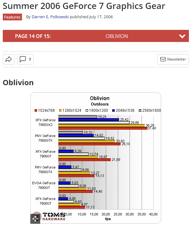The height and width of the screenshot is (225, 192).
Task: Click the published July 17, 2006 date
Action: coord(92,17)
